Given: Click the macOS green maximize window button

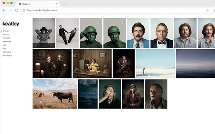Looking at the screenshot, I should click(12, 3).
